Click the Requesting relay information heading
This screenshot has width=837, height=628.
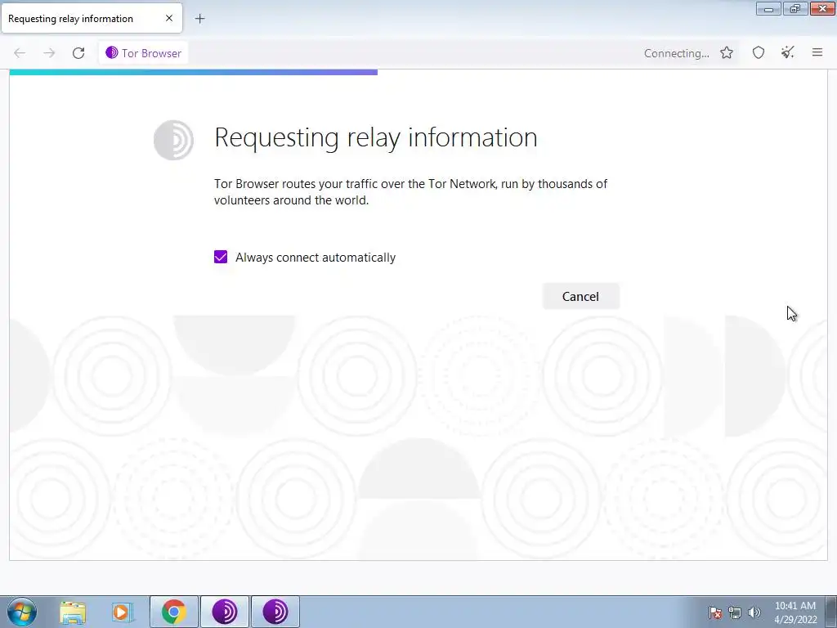(x=376, y=137)
